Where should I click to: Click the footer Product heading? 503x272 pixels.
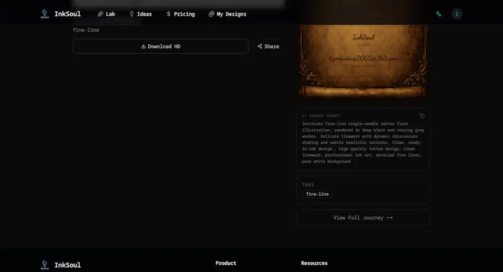[x=226, y=263]
